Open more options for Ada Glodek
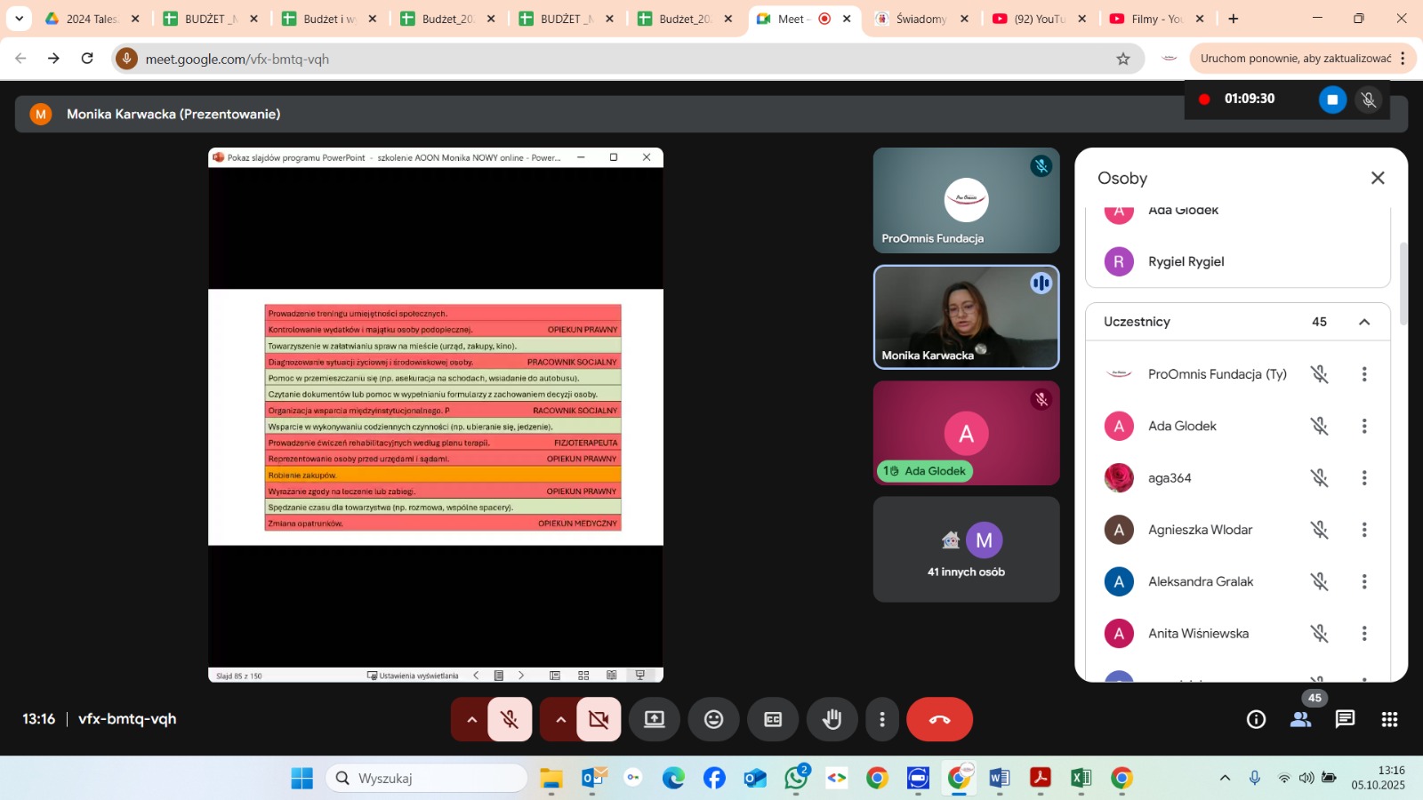 coord(1363,426)
